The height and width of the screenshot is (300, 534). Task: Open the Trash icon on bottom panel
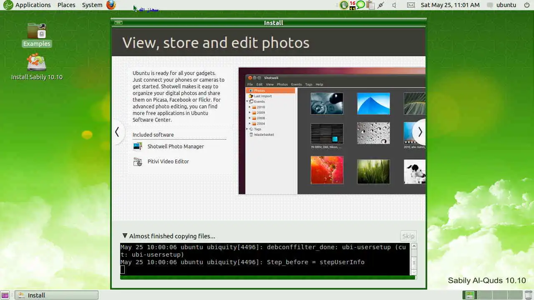pos(528,295)
